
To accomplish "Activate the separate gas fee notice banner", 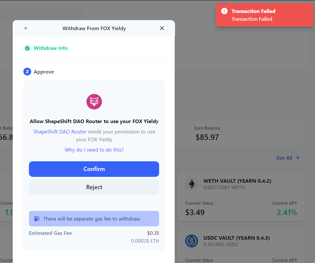I will [x=94, y=219].
